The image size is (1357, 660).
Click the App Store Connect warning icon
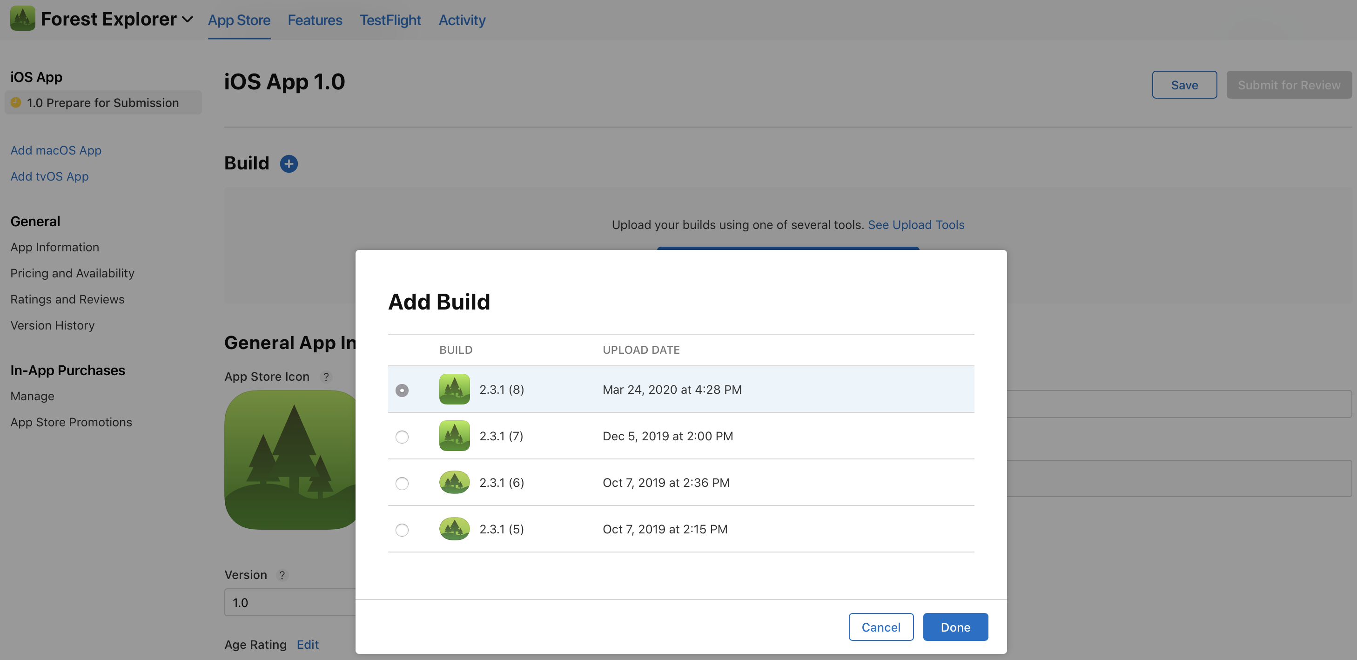tap(15, 101)
